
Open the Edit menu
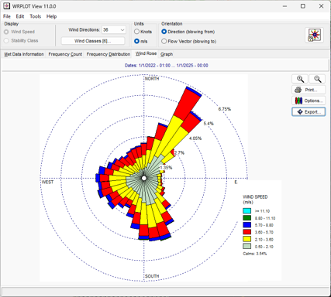20,16
